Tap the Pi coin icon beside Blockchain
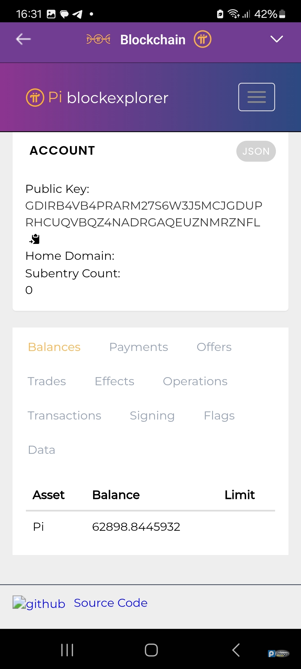The height and width of the screenshot is (669, 301). click(x=203, y=39)
